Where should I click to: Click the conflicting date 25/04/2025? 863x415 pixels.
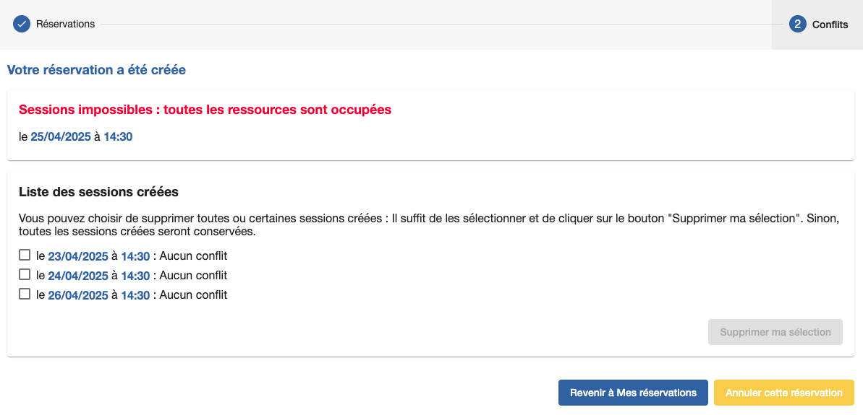(x=61, y=136)
